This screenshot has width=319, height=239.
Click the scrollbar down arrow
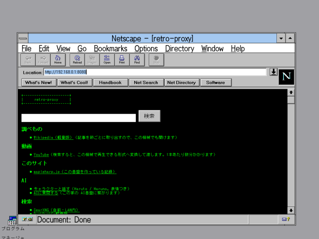click(291, 210)
